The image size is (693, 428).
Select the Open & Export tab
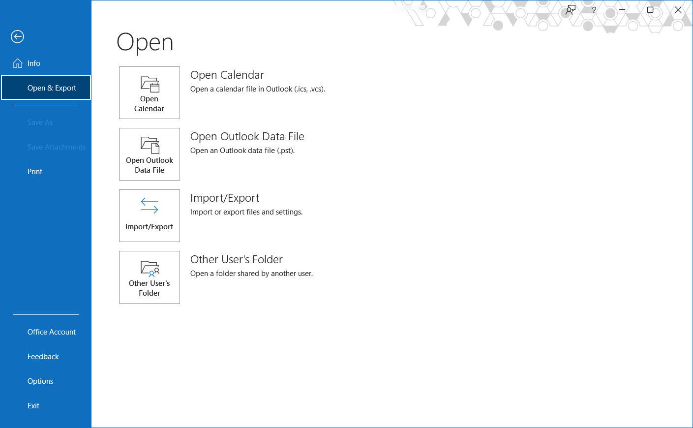click(x=46, y=88)
